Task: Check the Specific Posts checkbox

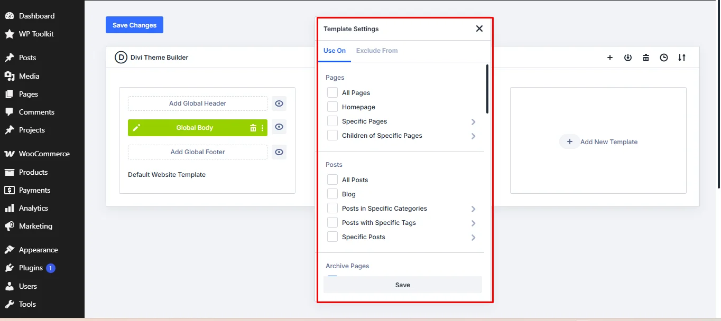Action: pos(332,237)
